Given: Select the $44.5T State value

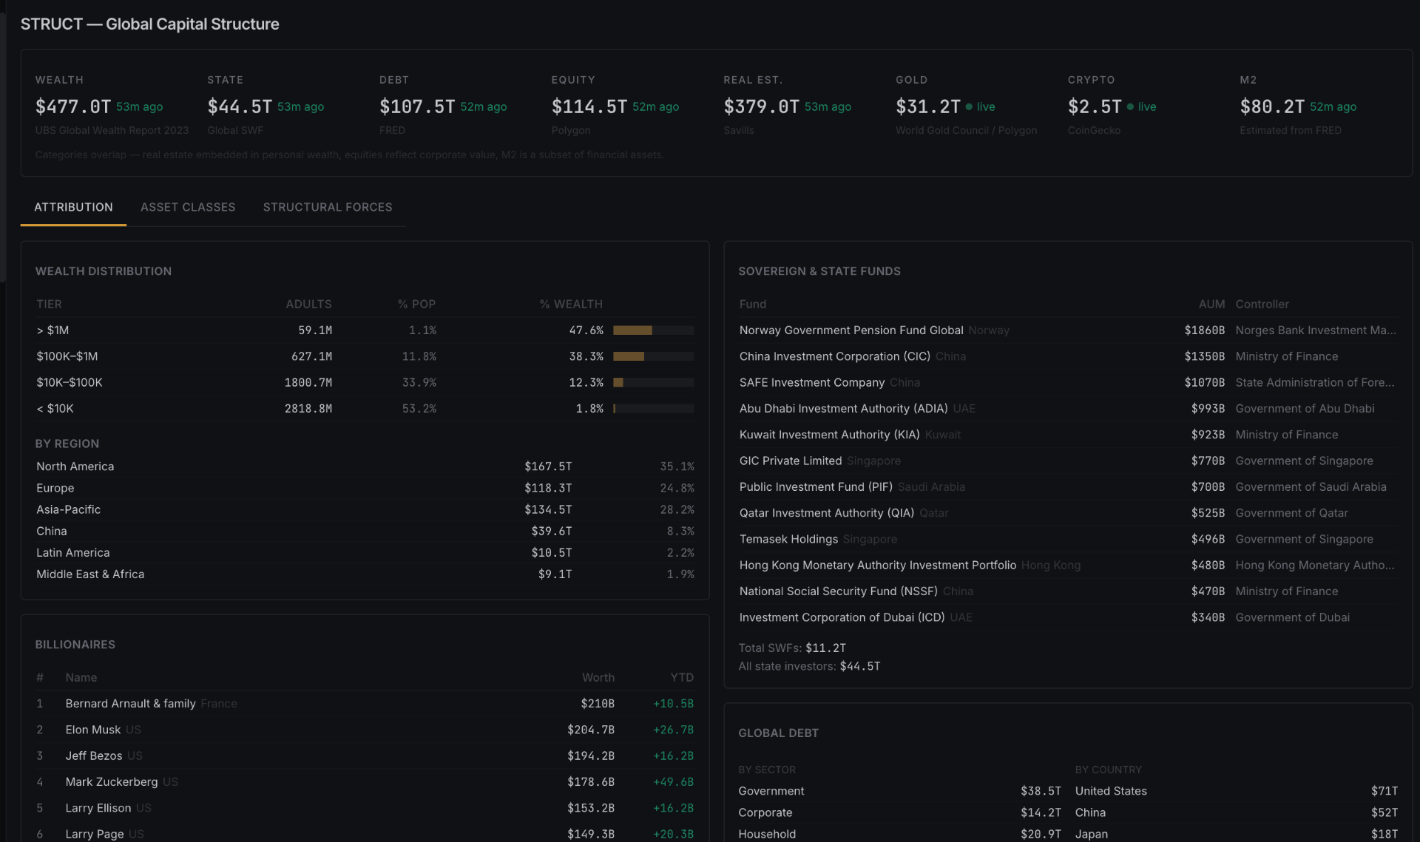Looking at the screenshot, I should pyautogui.click(x=240, y=106).
